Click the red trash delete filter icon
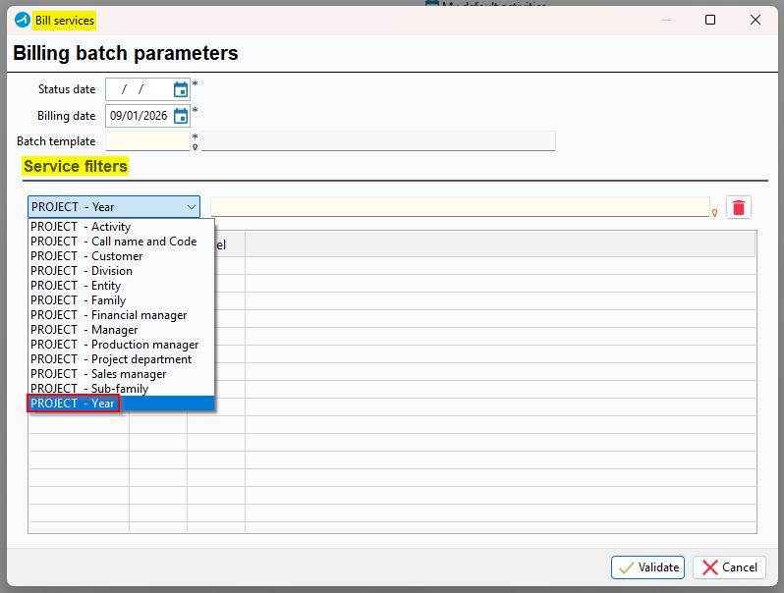 point(739,207)
